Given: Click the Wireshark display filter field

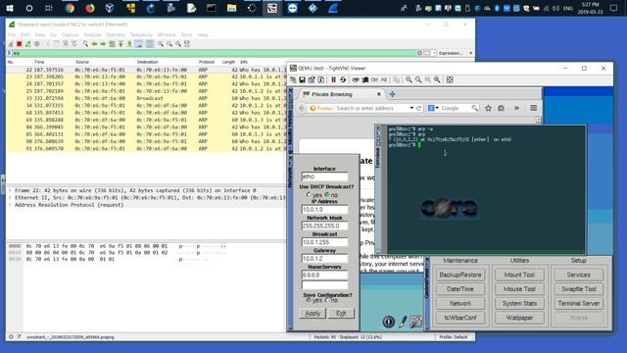Looking at the screenshot, I should coord(214,53).
